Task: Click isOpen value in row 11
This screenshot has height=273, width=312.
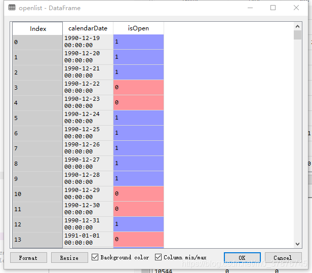Action: [x=138, y=209]
